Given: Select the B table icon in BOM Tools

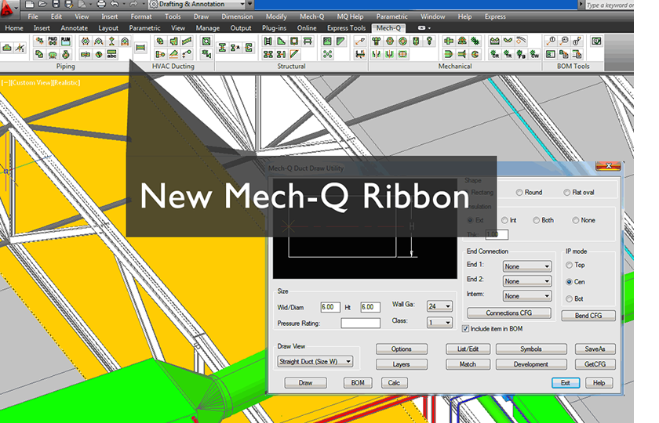Looking at the screenshot, I should (x=551, y=55).
